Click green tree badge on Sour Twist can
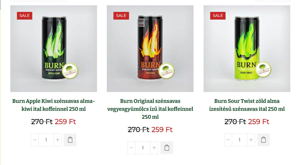 pyautogui.click(x=263, y=70)
